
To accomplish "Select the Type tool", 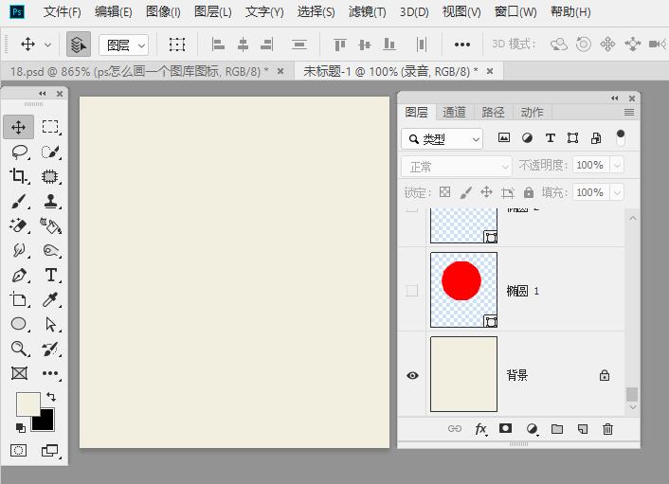I will click(51, 275).
